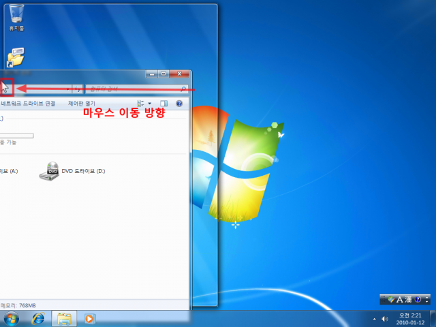Open the Recycle Bin desktop icon

16,15
